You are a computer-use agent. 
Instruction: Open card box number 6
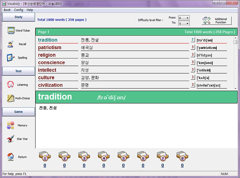143,156
